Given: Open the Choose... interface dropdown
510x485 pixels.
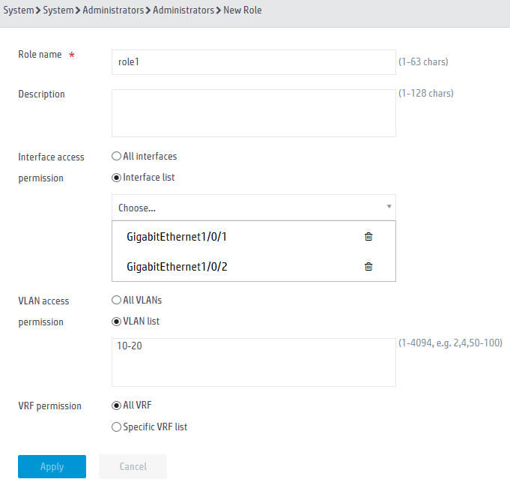Looking at the screenshot, I should click(x=254, y=208).
